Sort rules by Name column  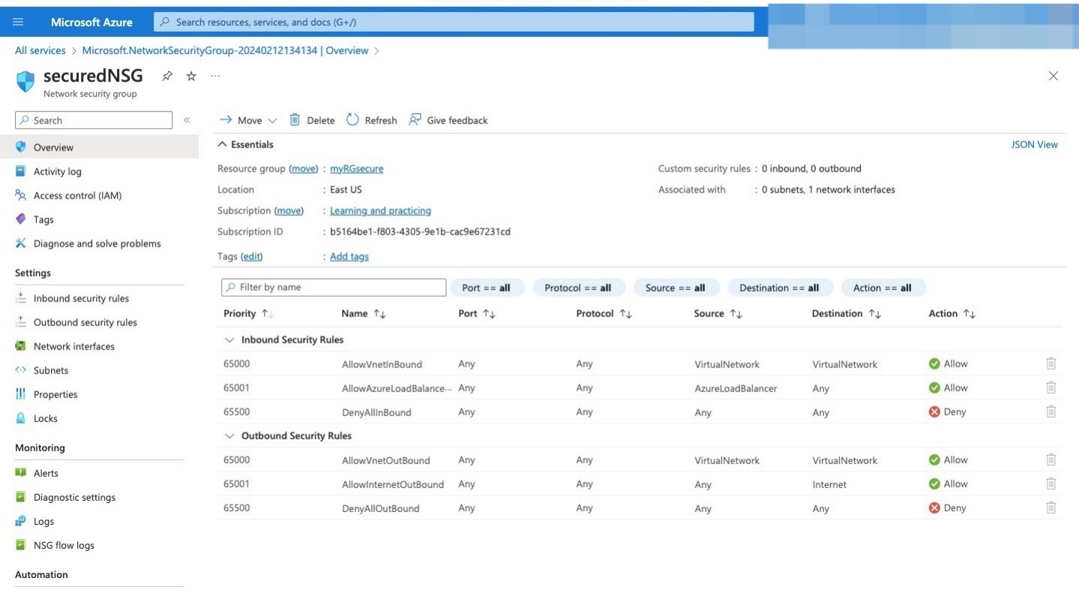pos(379,313)
